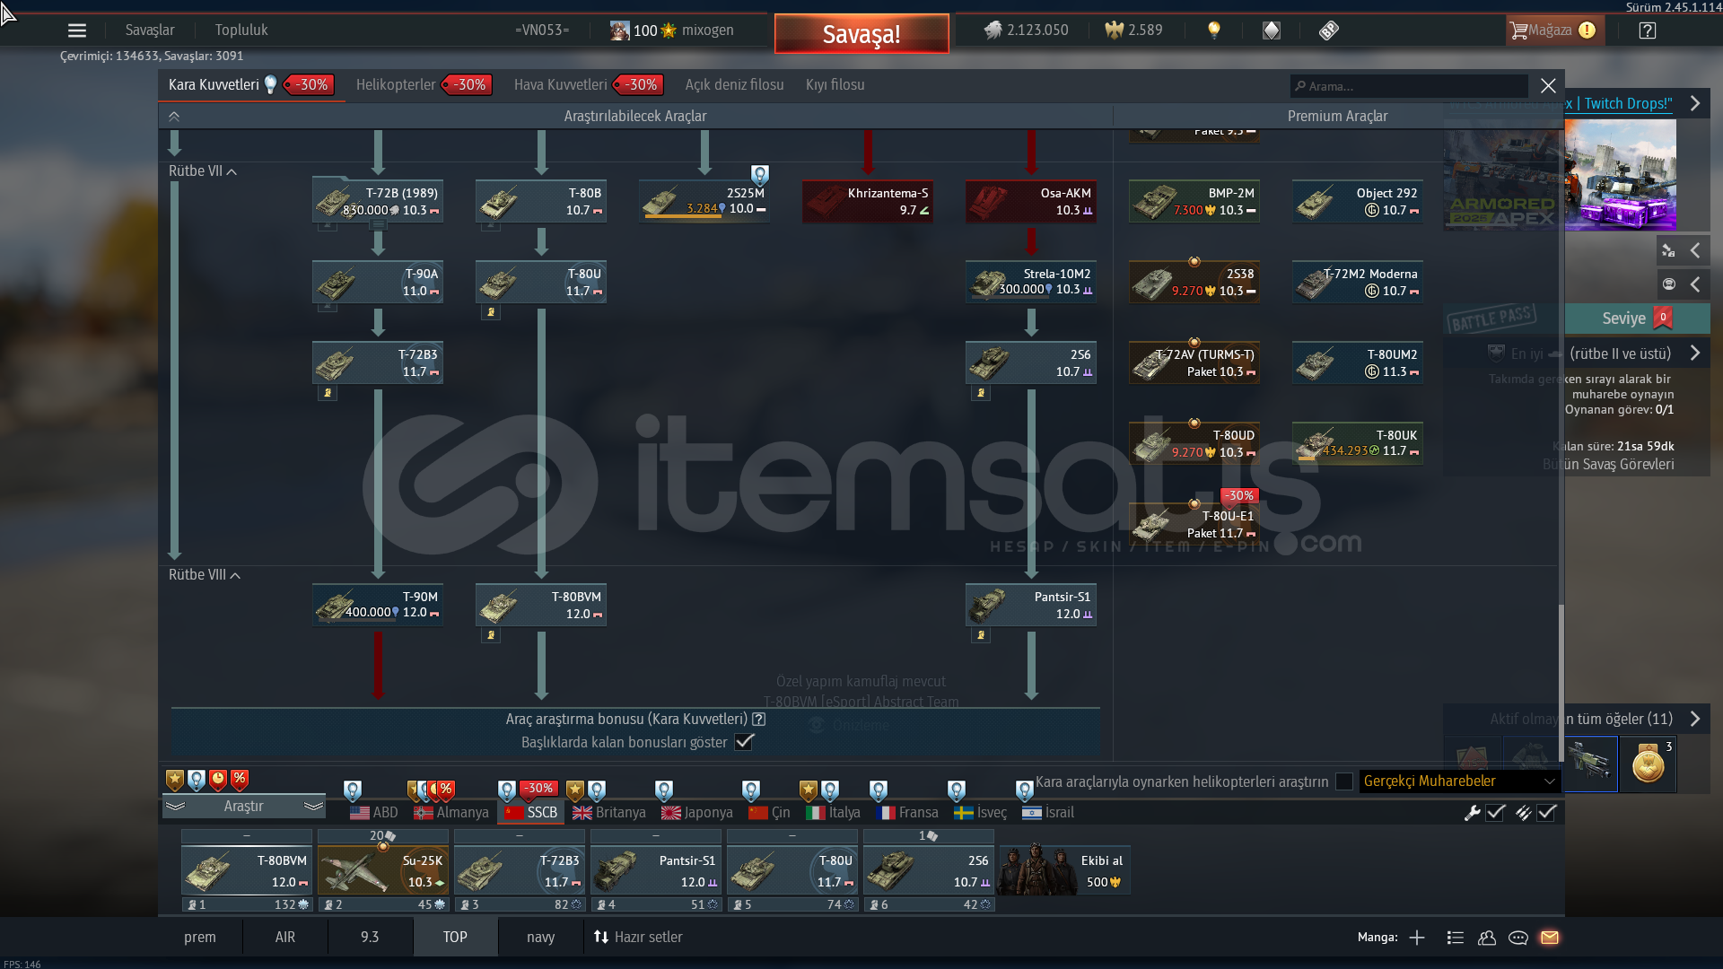1723x969 pixels.
Task: Select the ABD nation tab
Action: point(374,812)
